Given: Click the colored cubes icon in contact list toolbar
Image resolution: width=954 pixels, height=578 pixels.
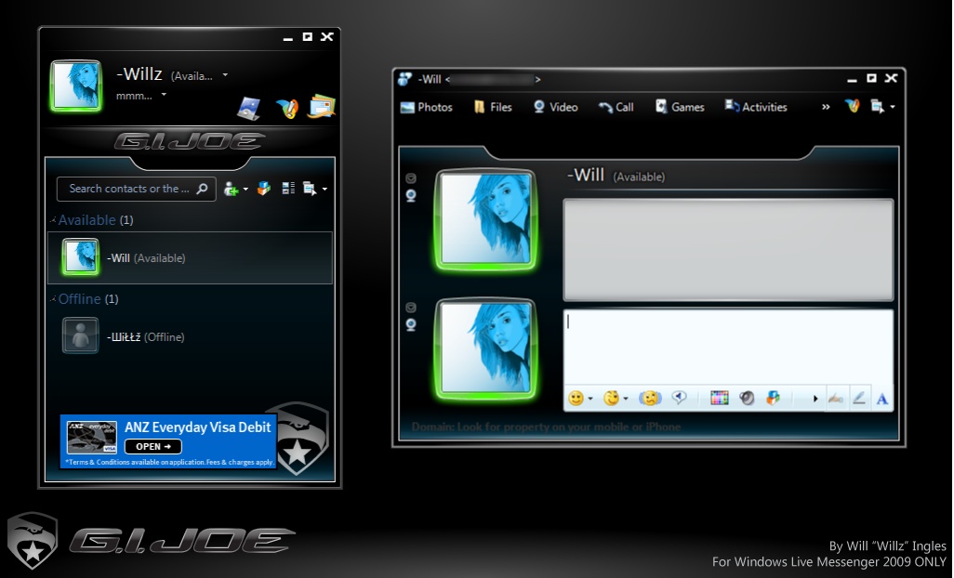Looking at the screenshot, I should tap(263, 189).
